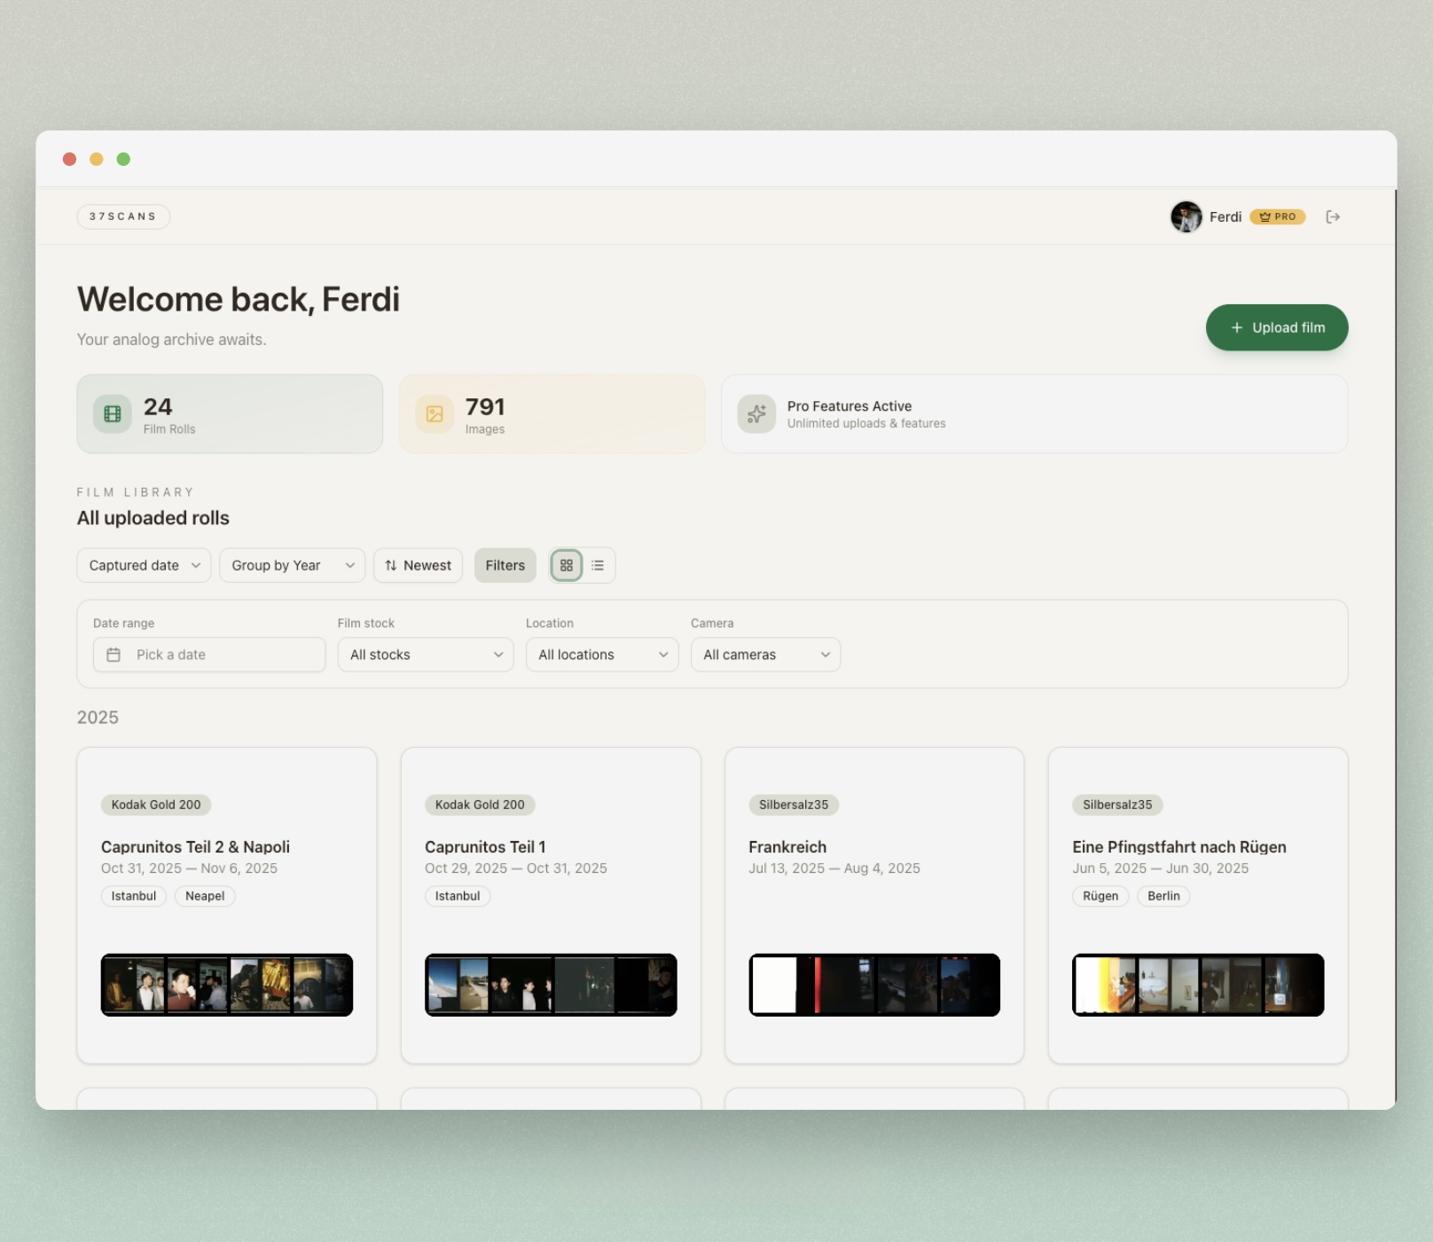This screenshot has height=1242, width=1433.
Task: Click the filmstrip thumbnail on Caprunitos Teil 2 & Napoli
Action: coord(226,985)
